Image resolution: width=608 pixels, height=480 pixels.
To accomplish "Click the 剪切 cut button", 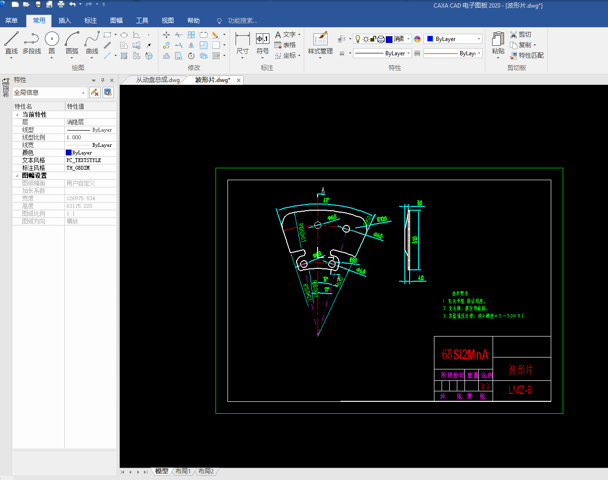I will click(520, 34).
